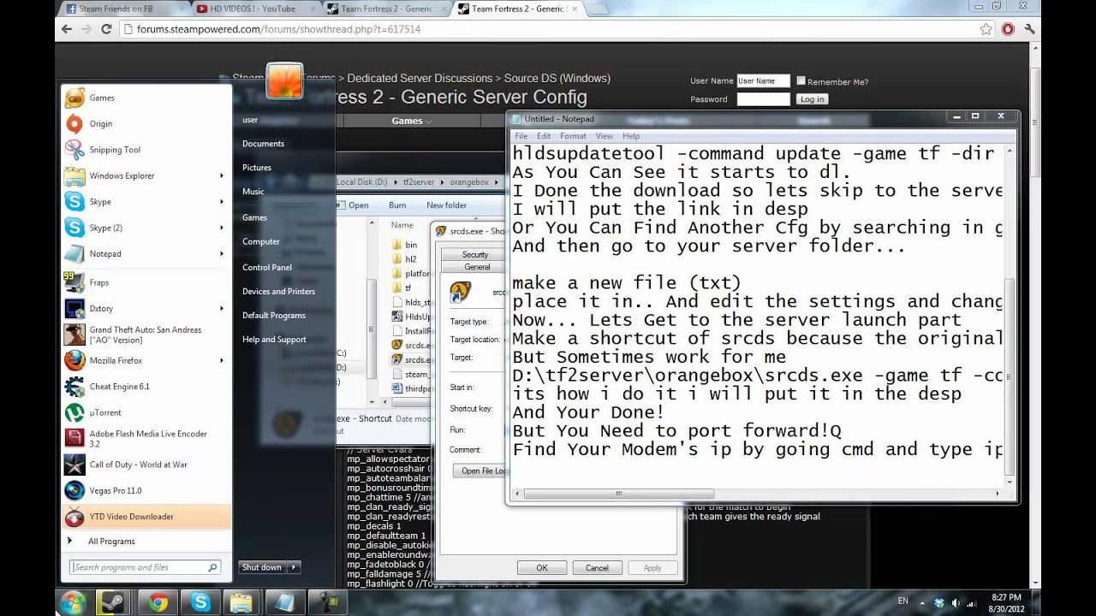Open Source DS (Windows) breadcrumb link
The height and width of the screenshot is (616, 1096).
pos(557,78)
